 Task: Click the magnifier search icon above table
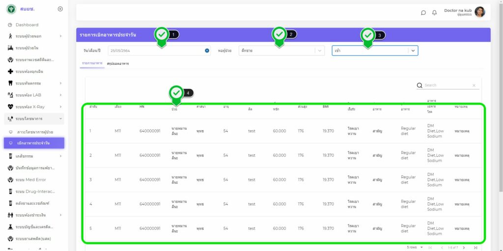tap(419, 85)
